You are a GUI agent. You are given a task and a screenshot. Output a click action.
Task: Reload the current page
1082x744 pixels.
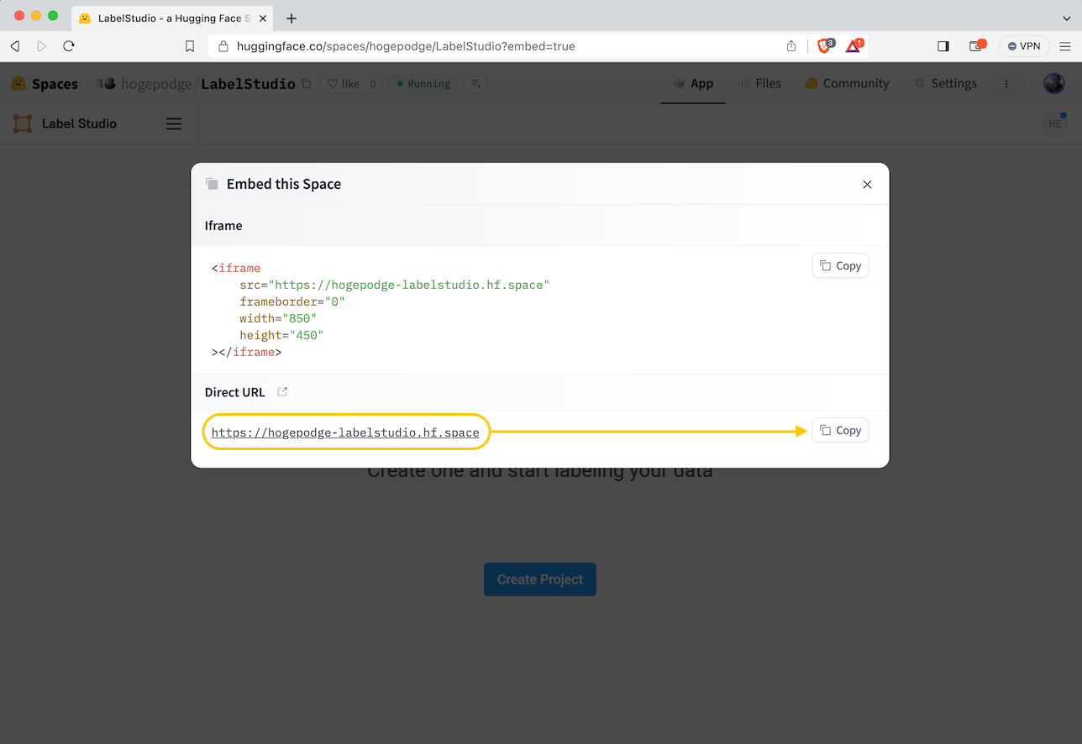pyautogui.click(x=69, y=46)
